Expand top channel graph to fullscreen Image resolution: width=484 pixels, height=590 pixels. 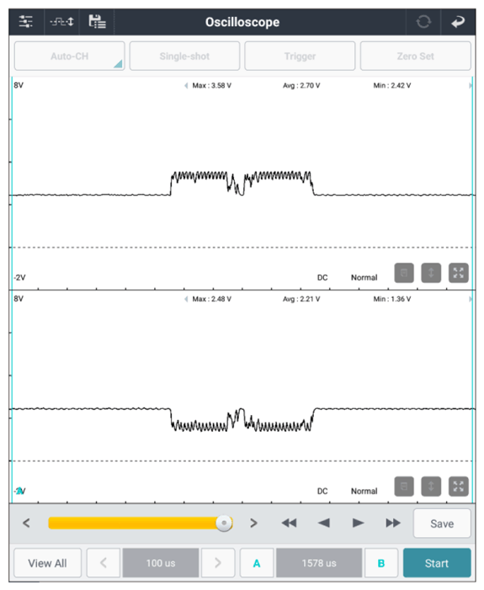click(459, 273)
